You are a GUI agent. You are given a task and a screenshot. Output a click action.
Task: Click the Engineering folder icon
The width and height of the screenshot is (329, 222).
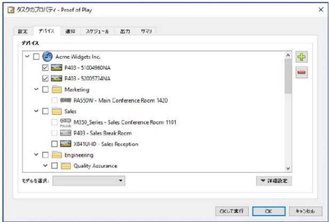click(57, 155)
